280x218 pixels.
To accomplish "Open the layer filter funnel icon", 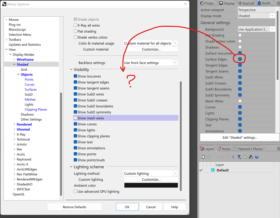I will point(239,156).
